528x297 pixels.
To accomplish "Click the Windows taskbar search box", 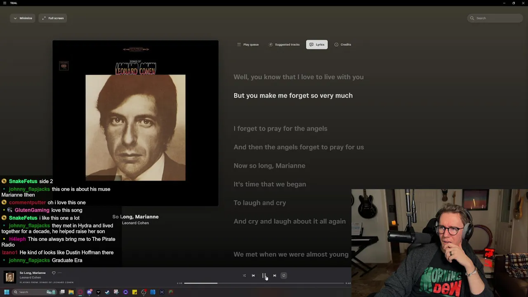I will (35, 292).
